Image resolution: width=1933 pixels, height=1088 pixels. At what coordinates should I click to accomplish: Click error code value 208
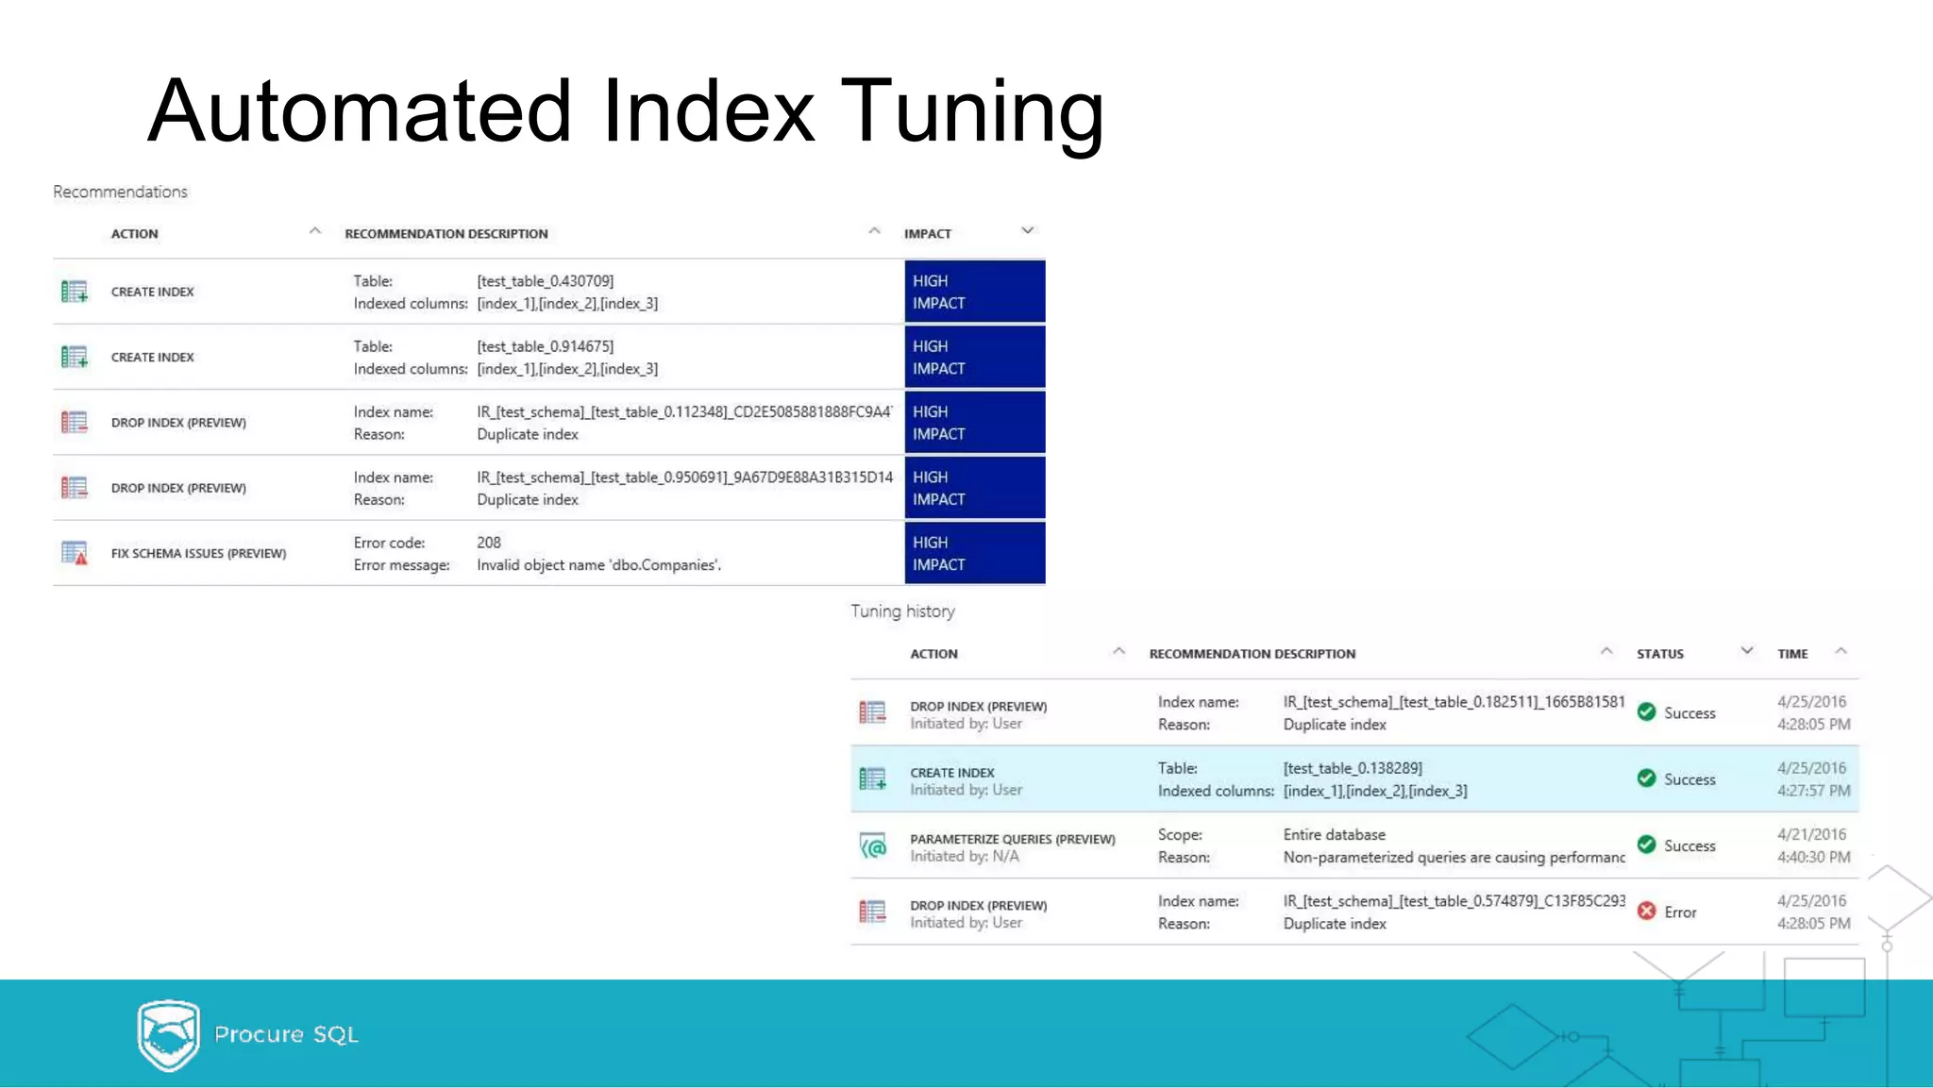click(489, 543)
